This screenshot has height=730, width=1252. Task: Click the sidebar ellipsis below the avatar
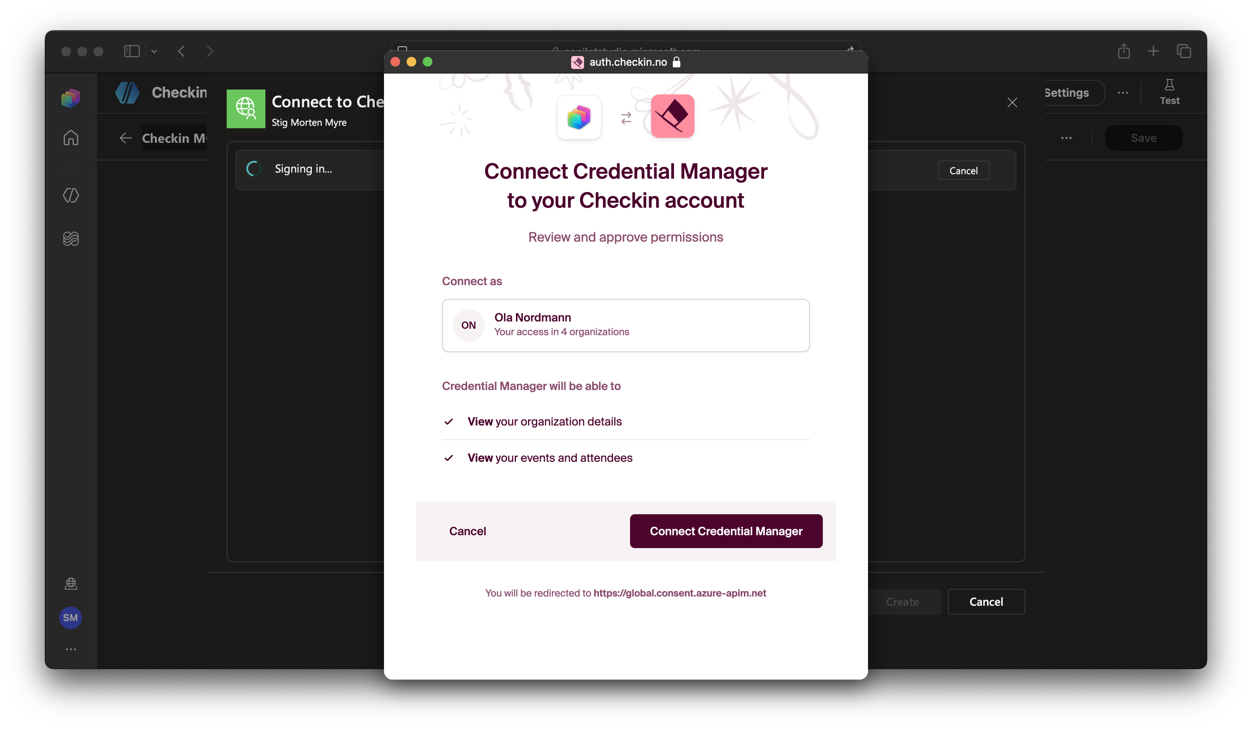tap(71, 649)
